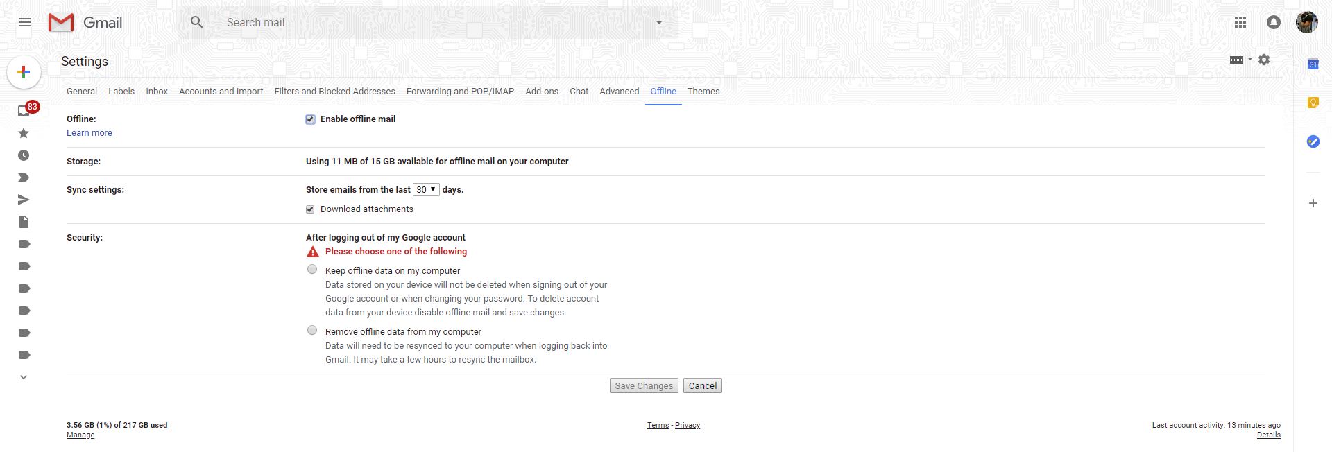Open Google Keep in side panel
The image size is (1332, 452).
(x=1313, y=103)
